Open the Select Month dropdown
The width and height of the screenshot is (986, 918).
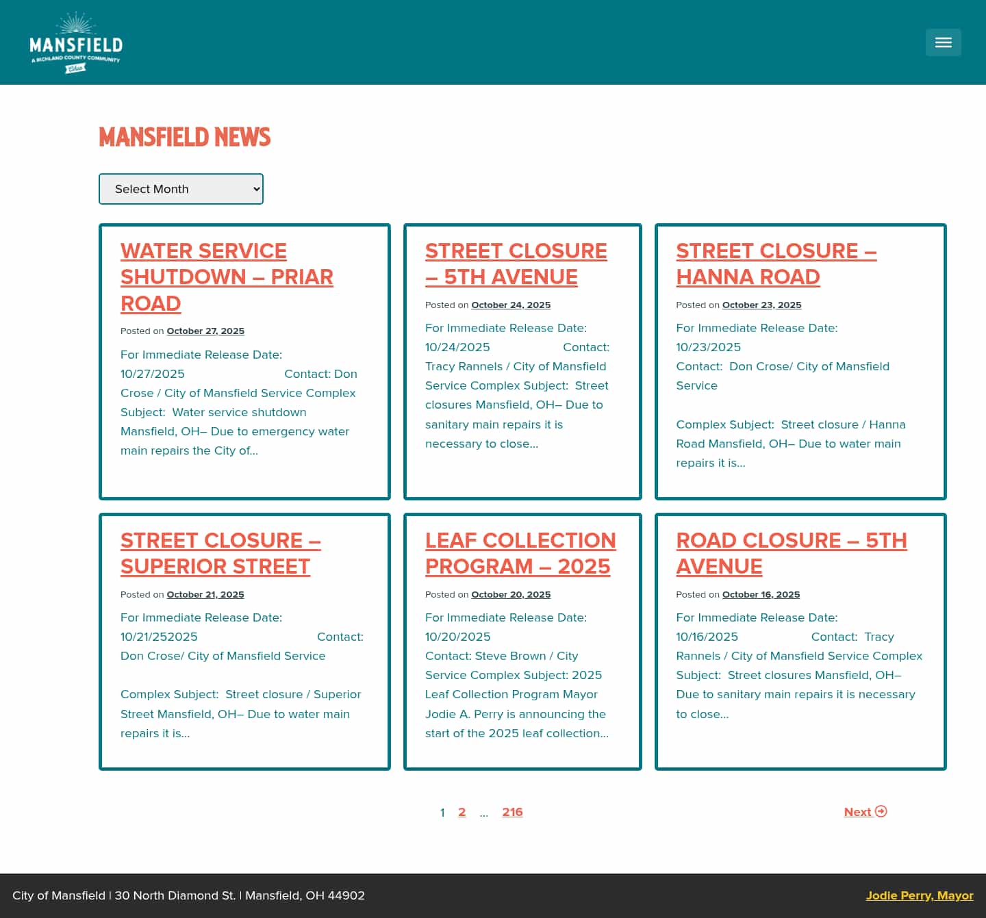click(181, 189)
